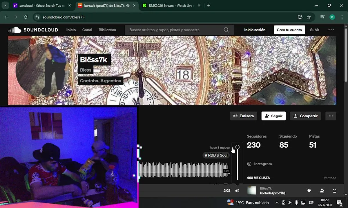Click the taskbar microphone icon
This screenshot has width=348, height=208.
pyautogui.click(x=296, y=203)
